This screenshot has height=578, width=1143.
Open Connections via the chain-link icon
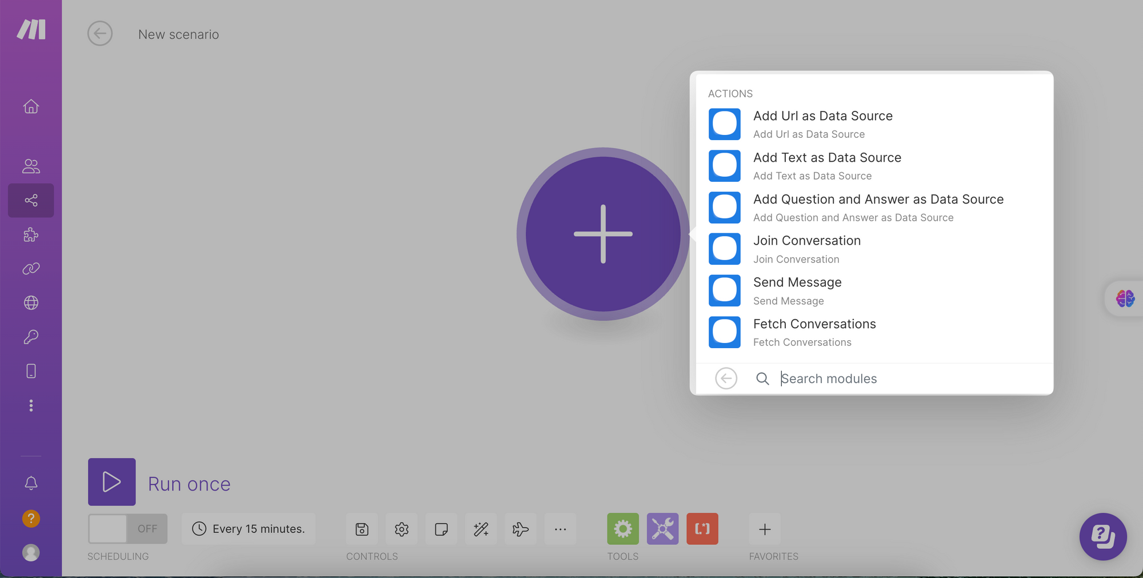coord(31,269)
